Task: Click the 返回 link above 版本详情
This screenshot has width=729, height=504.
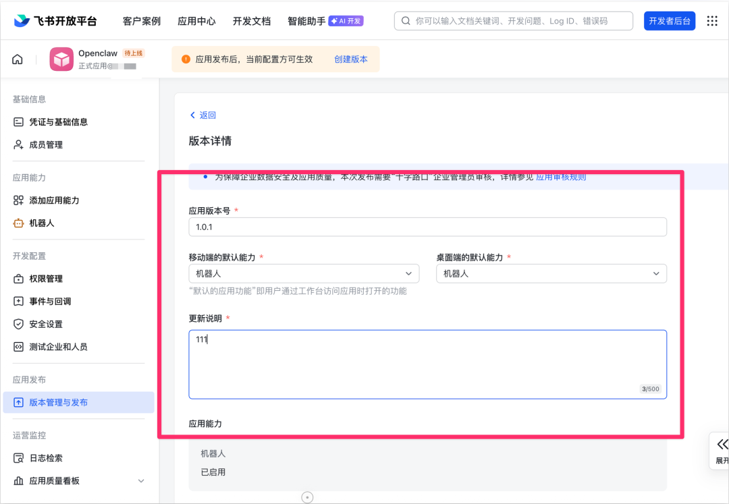Action: click(202, 115)
